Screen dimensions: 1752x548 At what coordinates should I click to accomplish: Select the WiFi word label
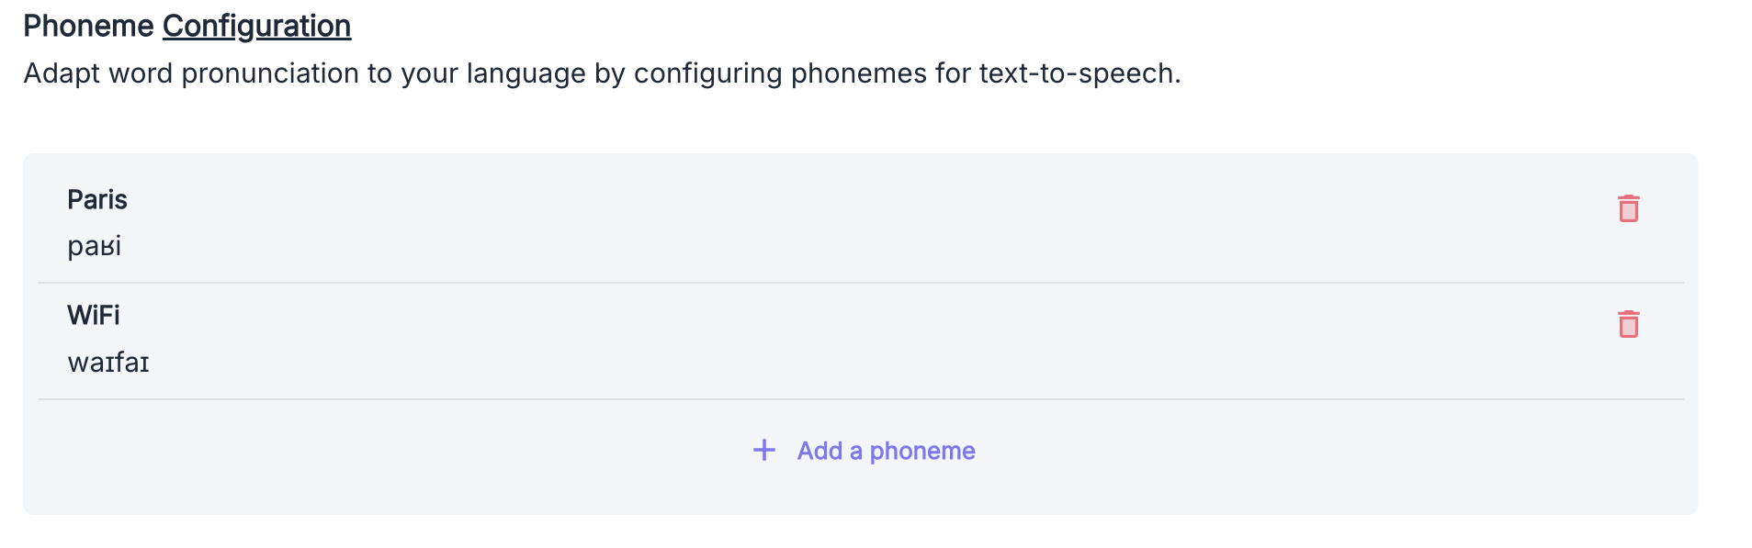pos(94,315)
